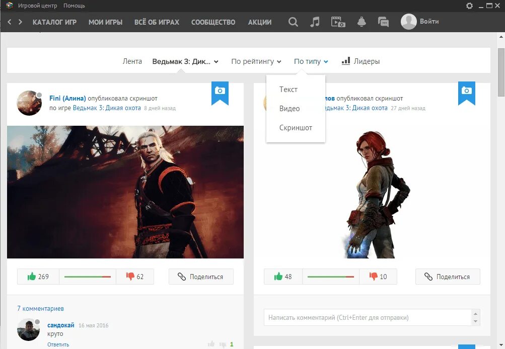
Task: Open Ведьмак 3: Дикая охота link in Fini's post
Action: pyautogui.click(x=107, y=108)
